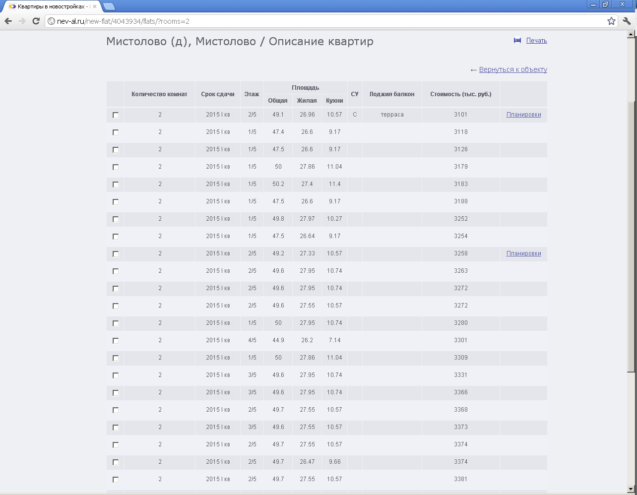Open Планировки link for the 3258 flat
Image resolution: width=637 pixels, height=495 pixels.
(523, 253)
